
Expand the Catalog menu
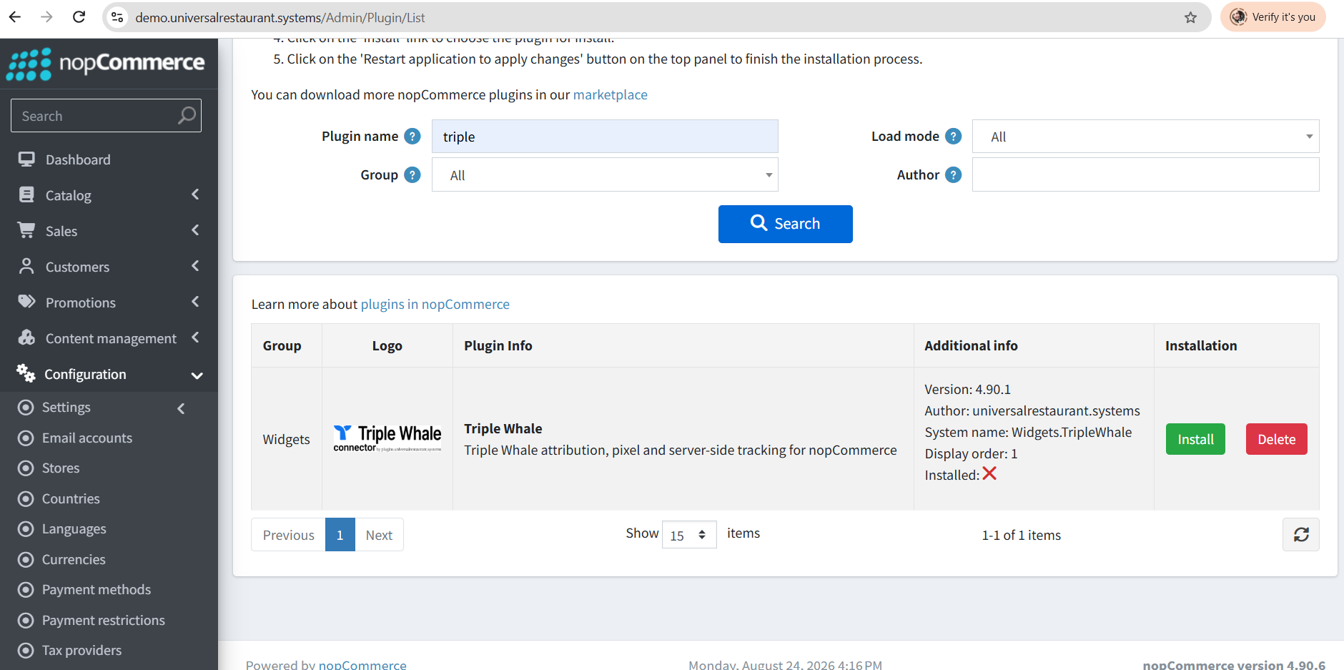tap(109, 195)
